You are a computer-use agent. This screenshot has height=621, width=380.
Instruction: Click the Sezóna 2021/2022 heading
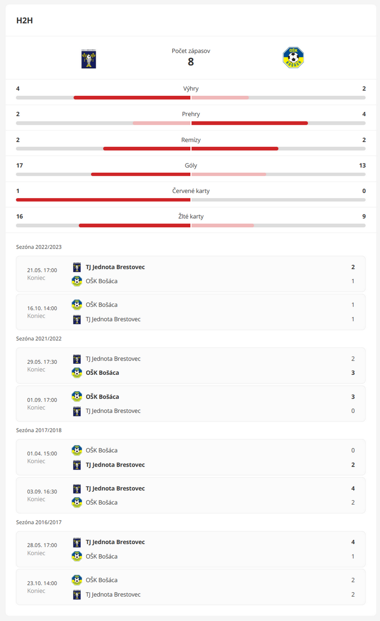(x=39, y=338)
